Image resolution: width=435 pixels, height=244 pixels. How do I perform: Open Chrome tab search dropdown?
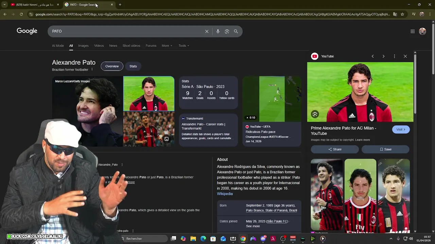click(x=4, y=4)
